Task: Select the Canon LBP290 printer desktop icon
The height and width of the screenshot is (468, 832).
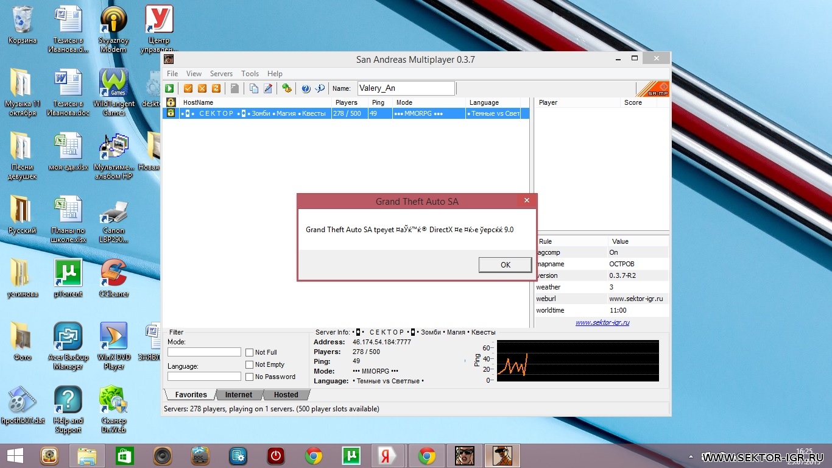Action: (113, 219)
